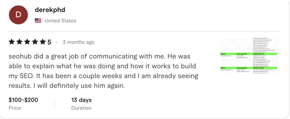Click the fourth rating star

[x=35, y=42]
